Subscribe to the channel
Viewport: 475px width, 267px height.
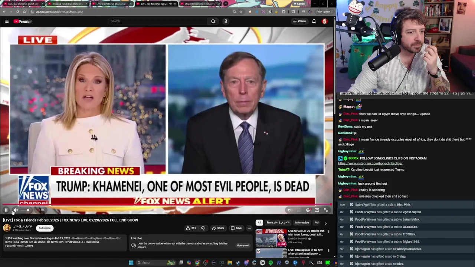tap(45, 228)
